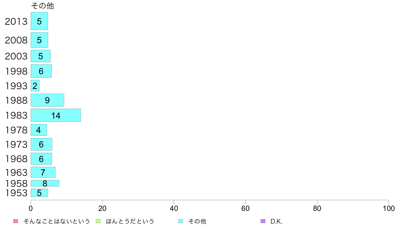Select the 1983 bar showing 14
The height and width of the screenshot is (246, 398).
(x=56, y=115)
